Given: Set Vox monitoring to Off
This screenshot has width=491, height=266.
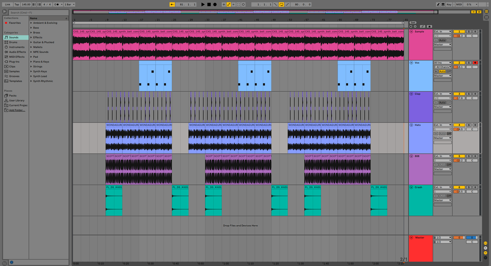Looking at the screenshot, I should (449, 71).
